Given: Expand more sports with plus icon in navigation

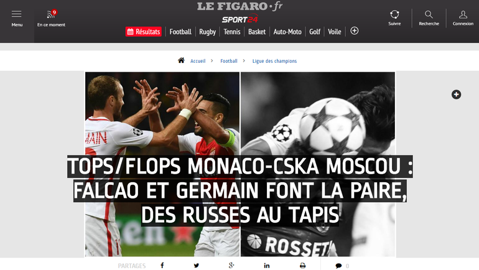Looking at the screenshot, I should coord(355,31).
